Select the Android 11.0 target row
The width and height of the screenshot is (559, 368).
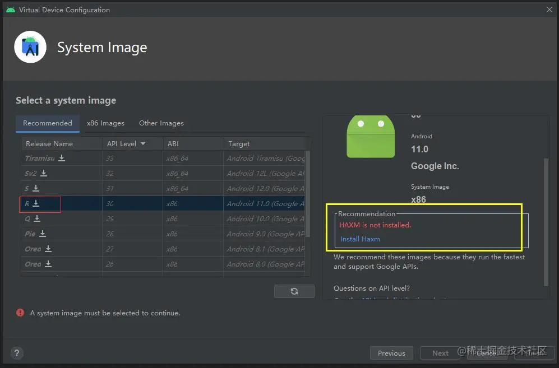coord(265,203)
